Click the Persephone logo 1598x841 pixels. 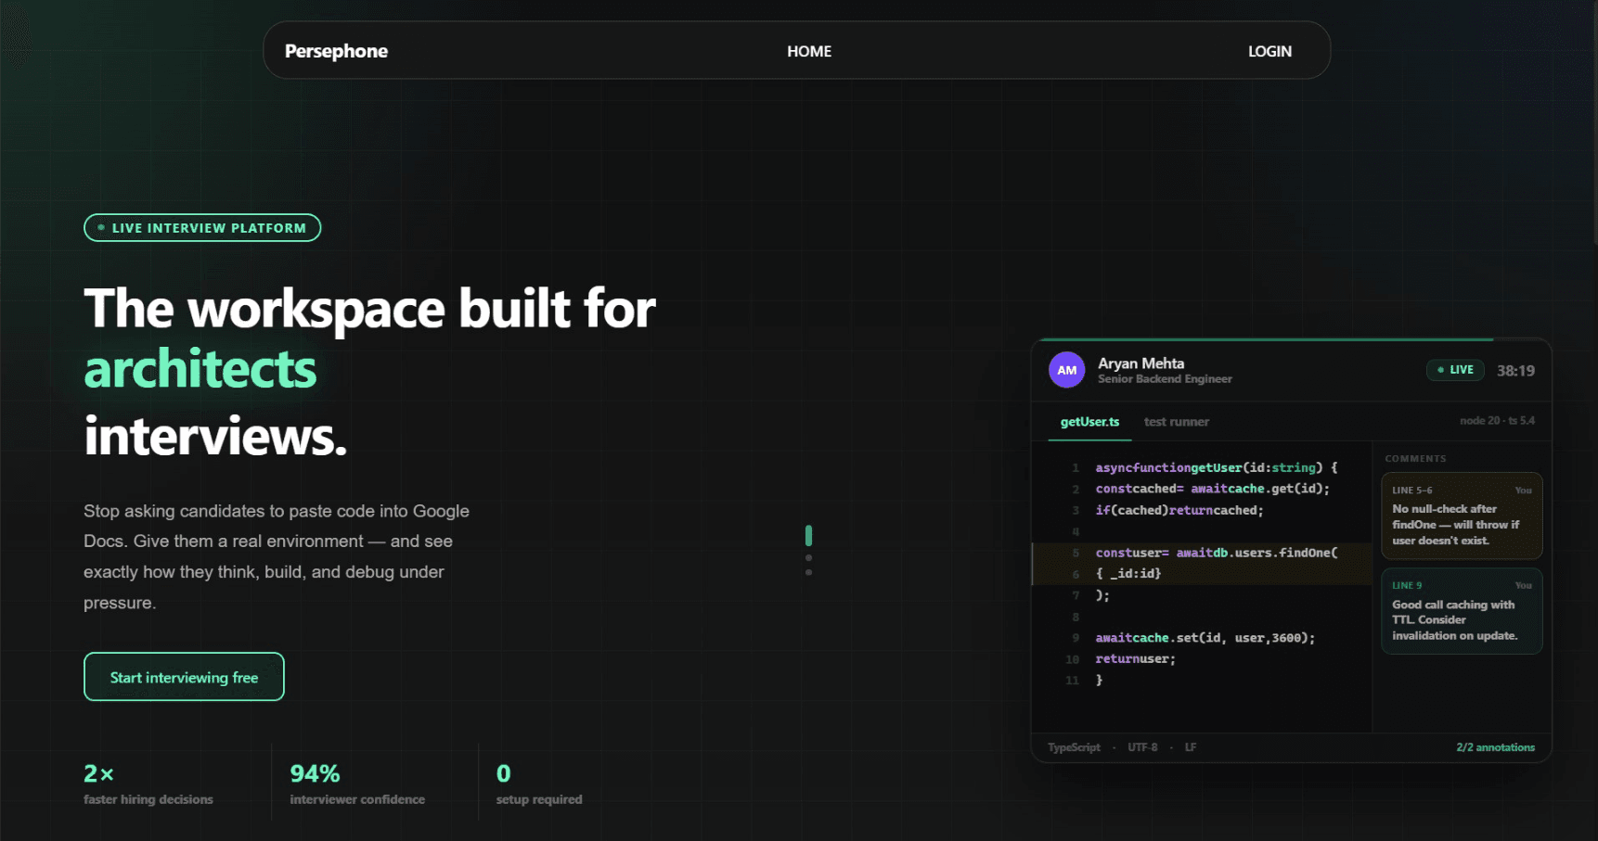(x=336, y=51)
